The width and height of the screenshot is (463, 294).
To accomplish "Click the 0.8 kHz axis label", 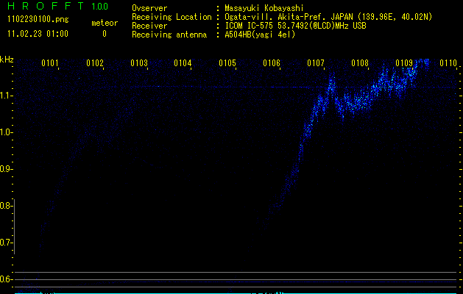I will (6, 206).
